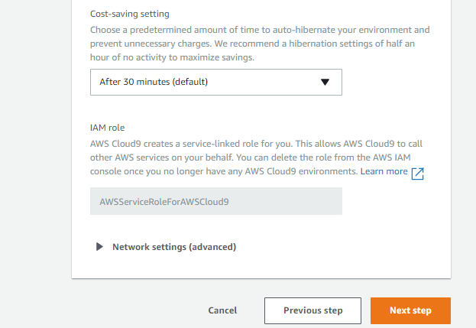Proceed with the orange Next step button
The image size is (476, 328).
click(410, 310)
